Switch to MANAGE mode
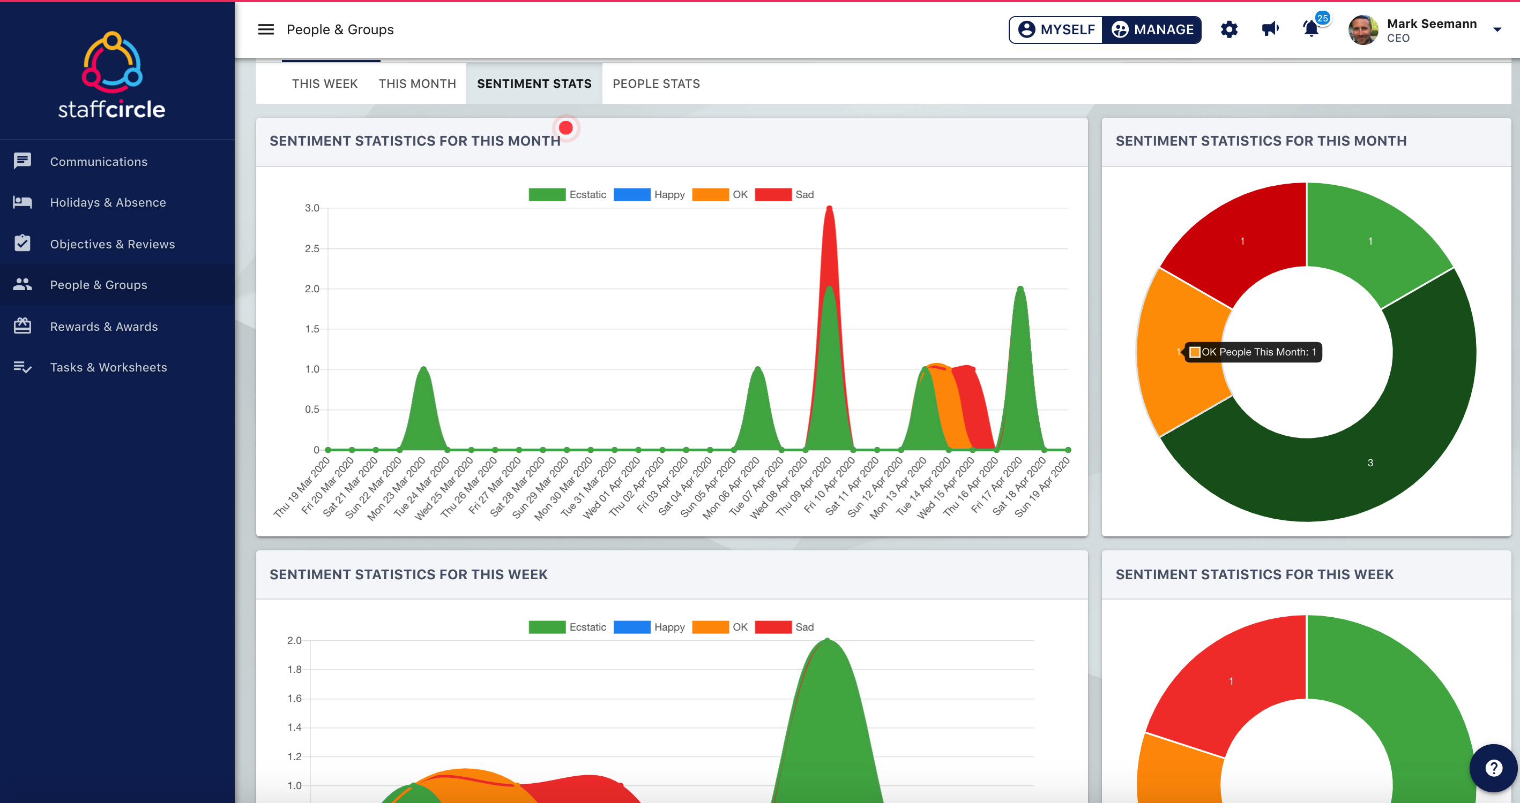The height and width of the screenshot is (803, 1520). click(1152, 29)
